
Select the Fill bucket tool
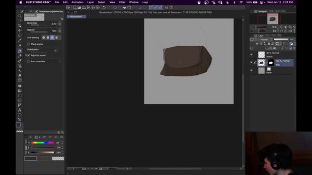19,86
